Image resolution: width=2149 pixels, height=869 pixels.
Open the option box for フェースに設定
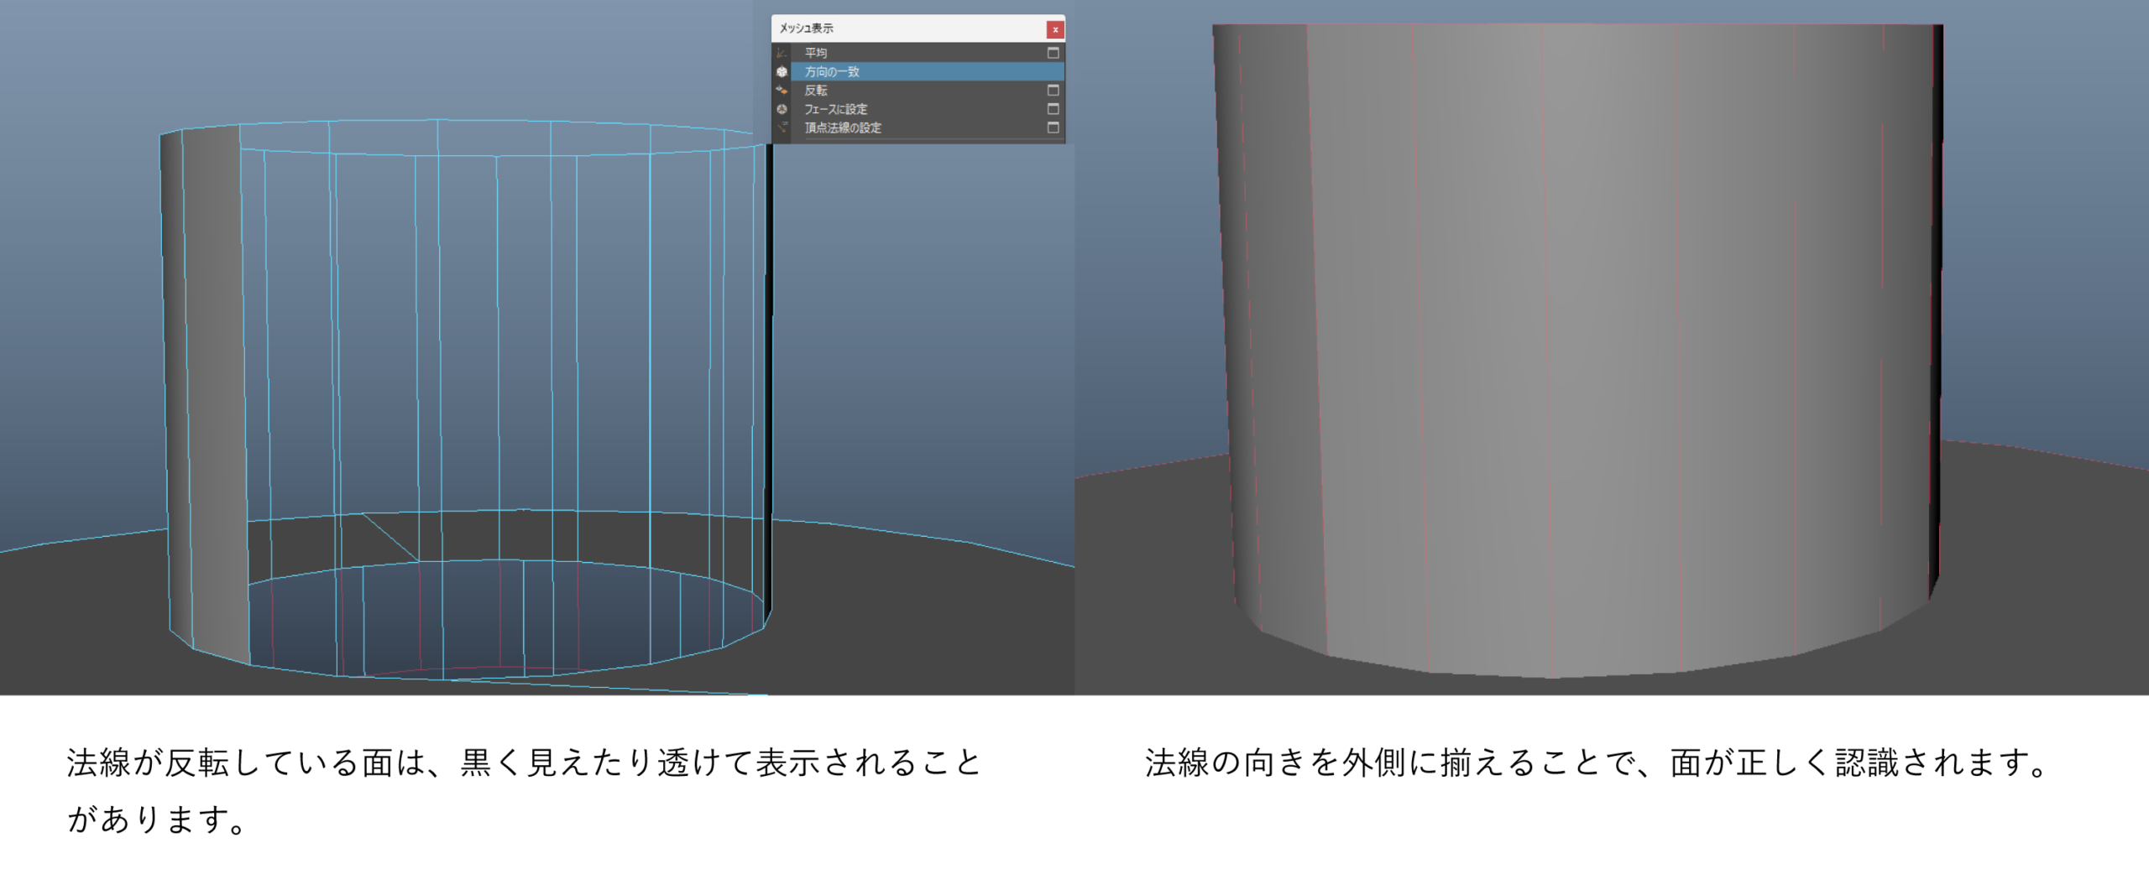[1053, 109]
